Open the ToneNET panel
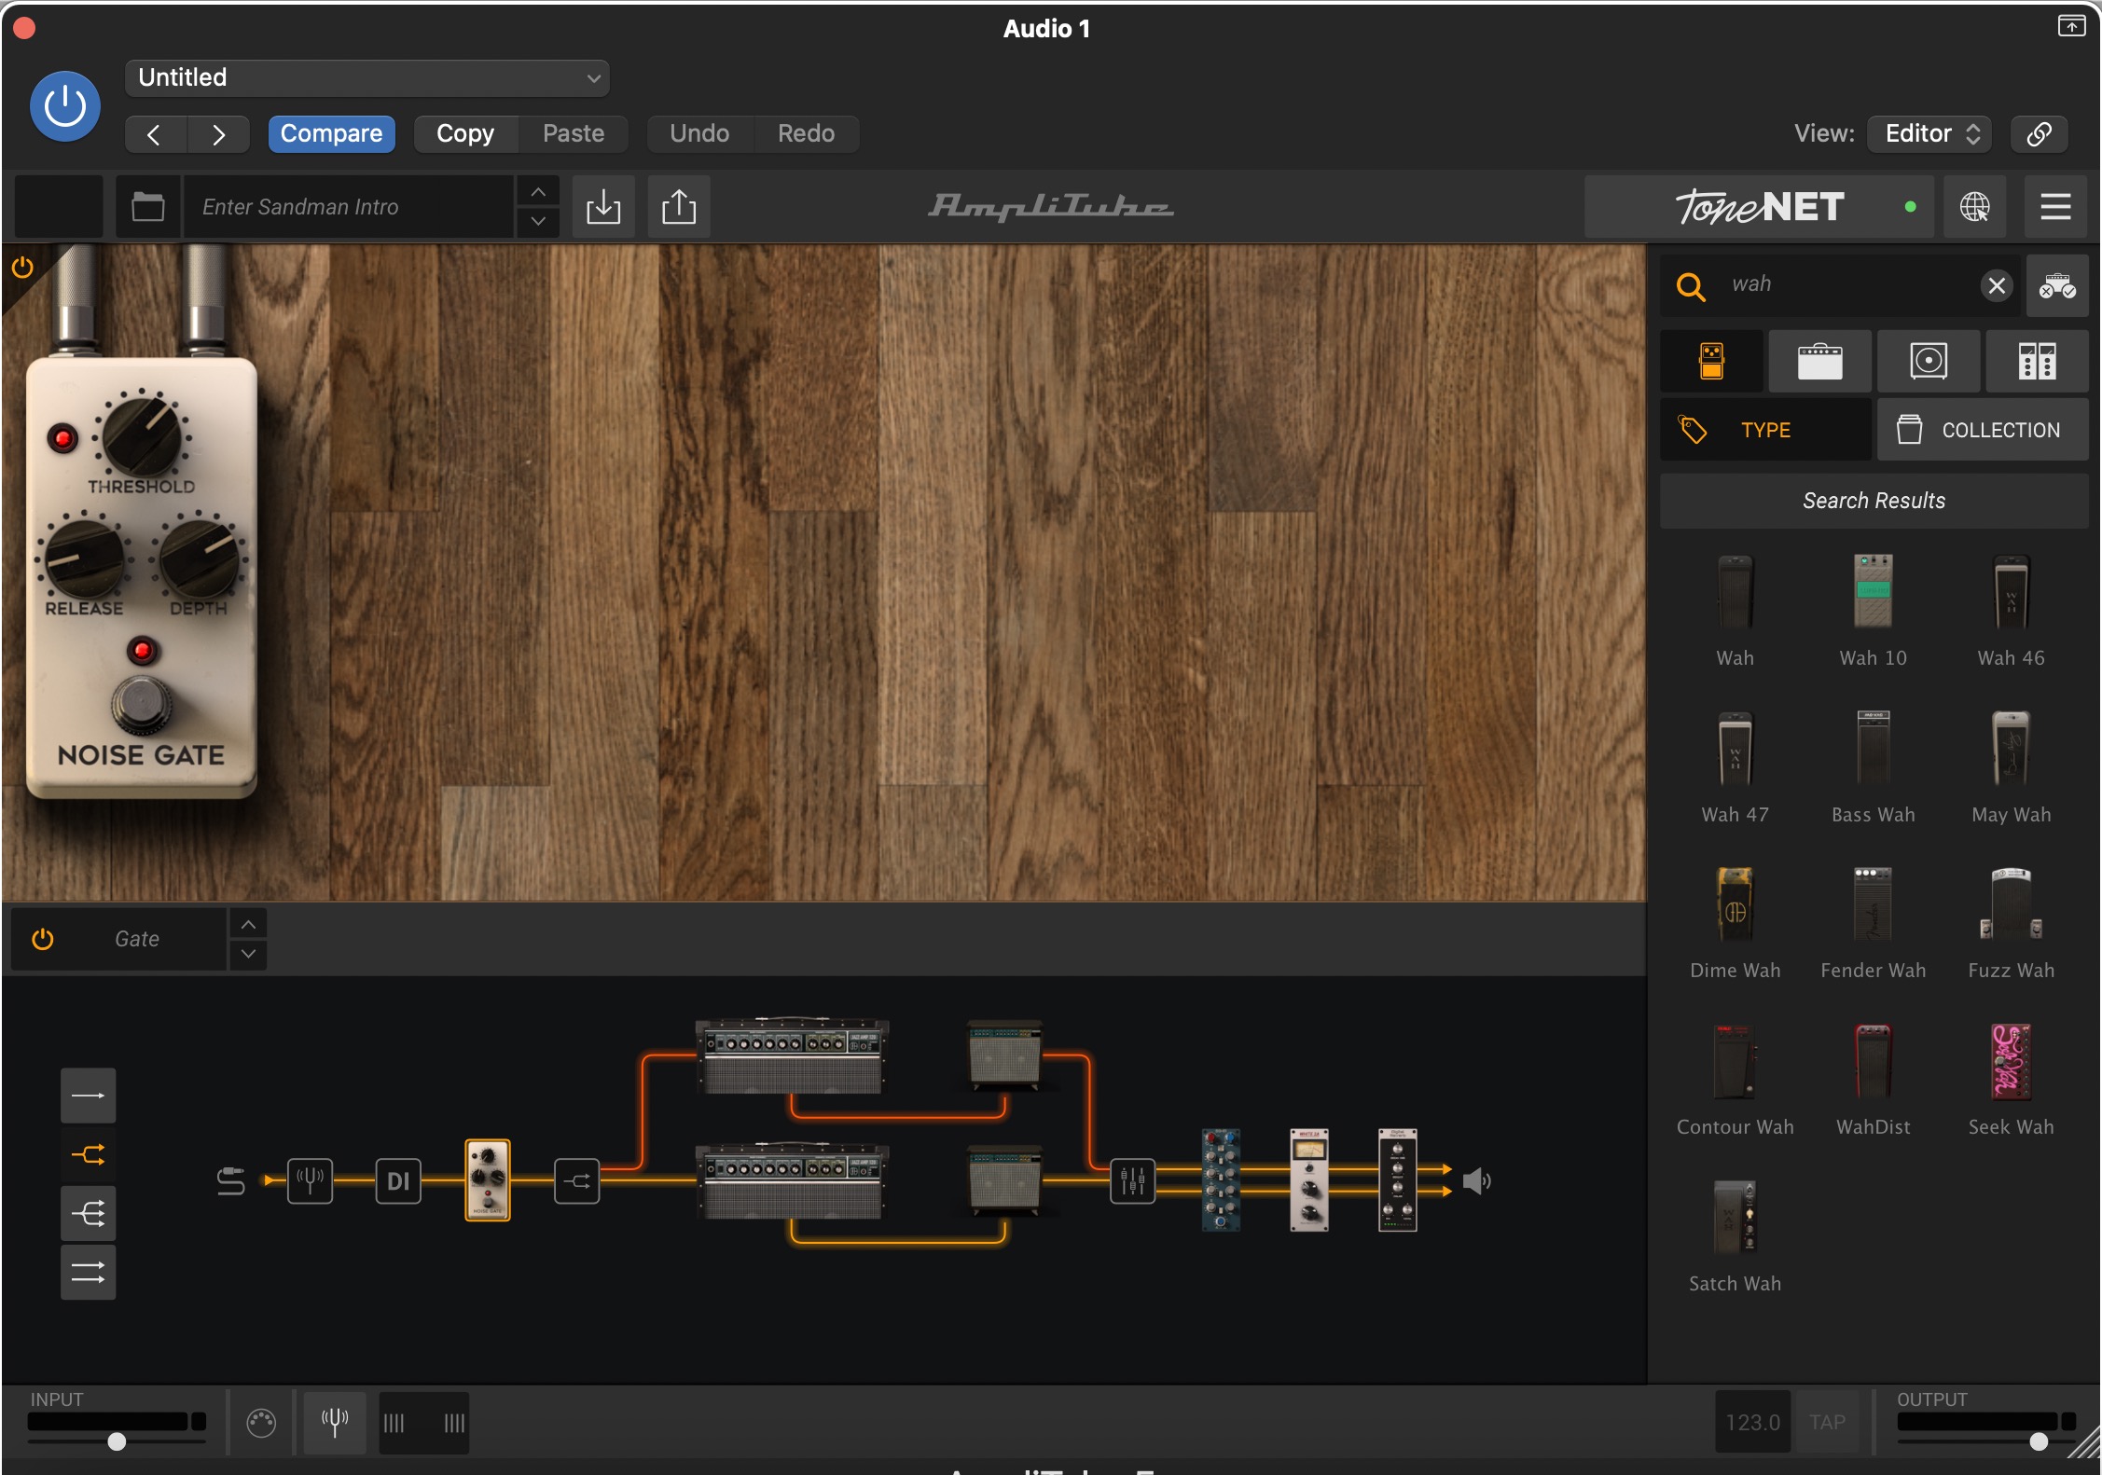 (1759, 206)
